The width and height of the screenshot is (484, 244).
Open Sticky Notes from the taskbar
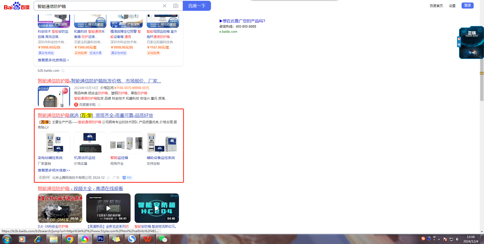(x=116, y=239)
